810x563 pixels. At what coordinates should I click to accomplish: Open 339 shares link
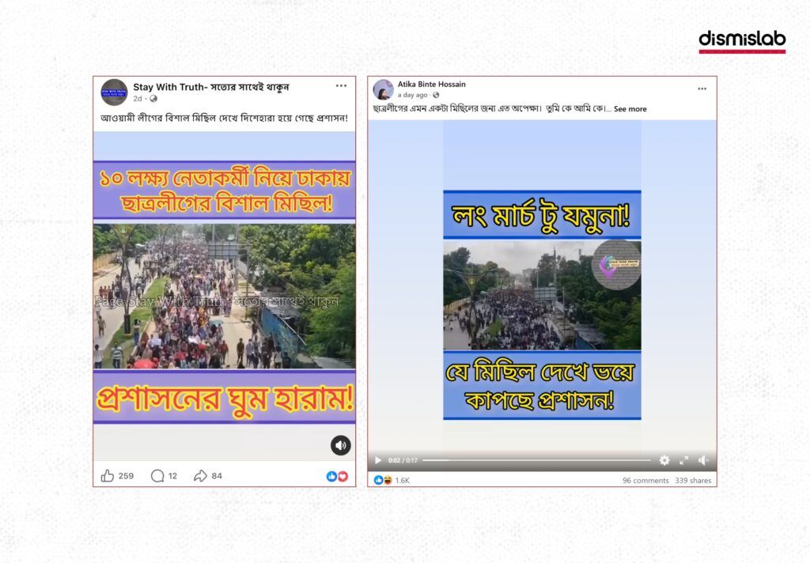693,480
